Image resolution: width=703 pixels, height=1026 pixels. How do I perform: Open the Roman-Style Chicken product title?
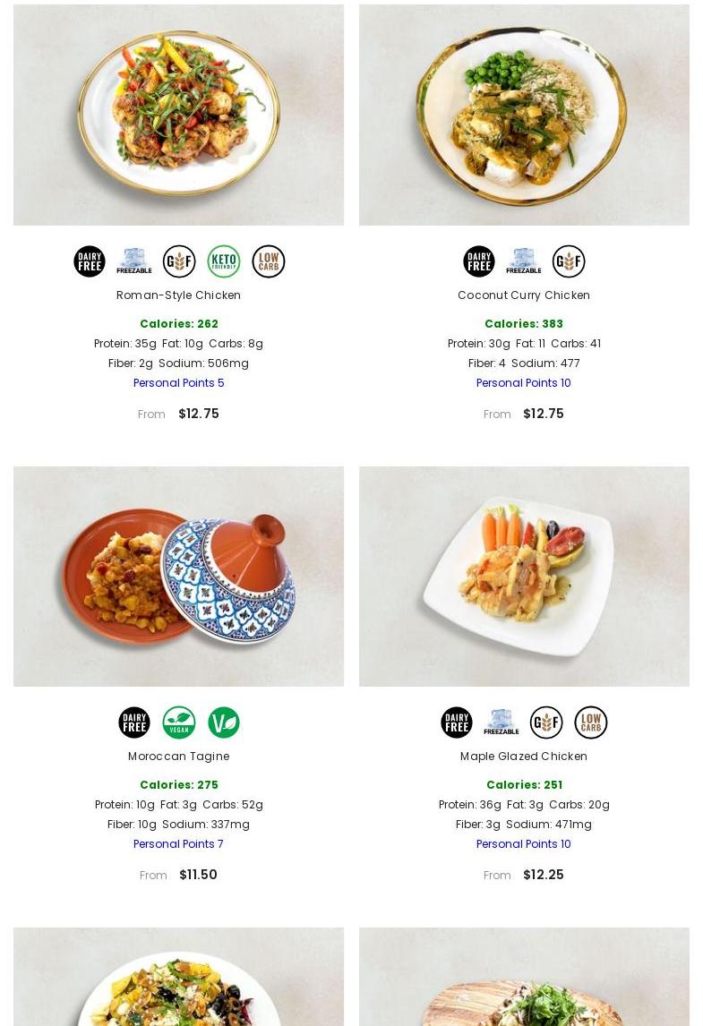179,295
